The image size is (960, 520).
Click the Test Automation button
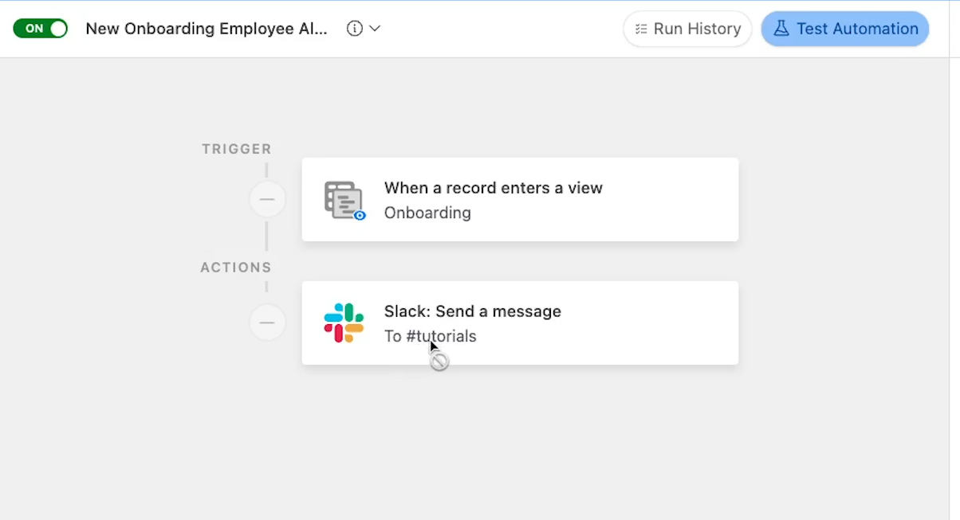tap(845, 29)
